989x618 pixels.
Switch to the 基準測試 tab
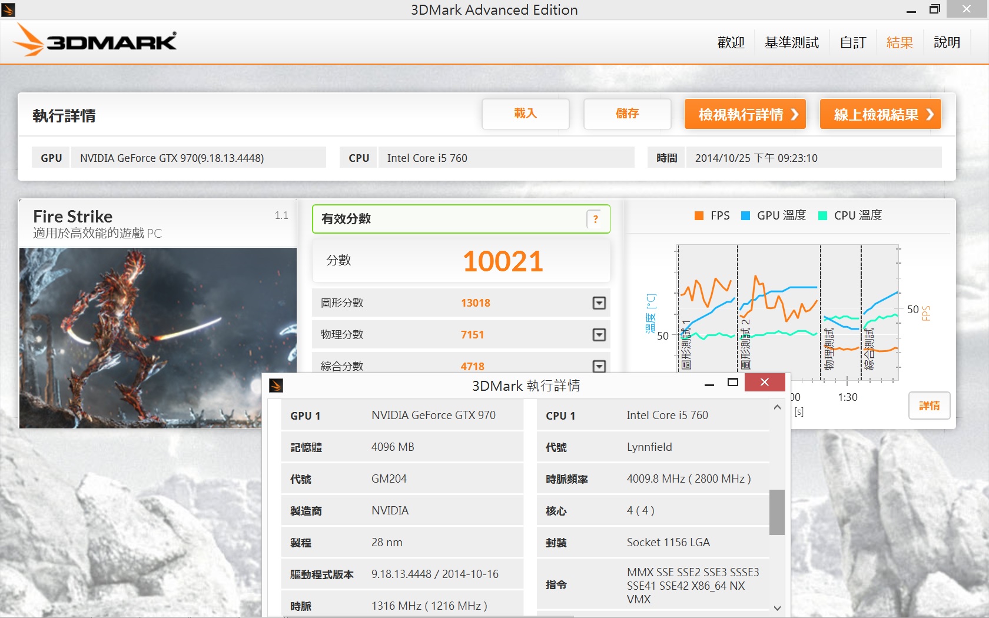792,42
